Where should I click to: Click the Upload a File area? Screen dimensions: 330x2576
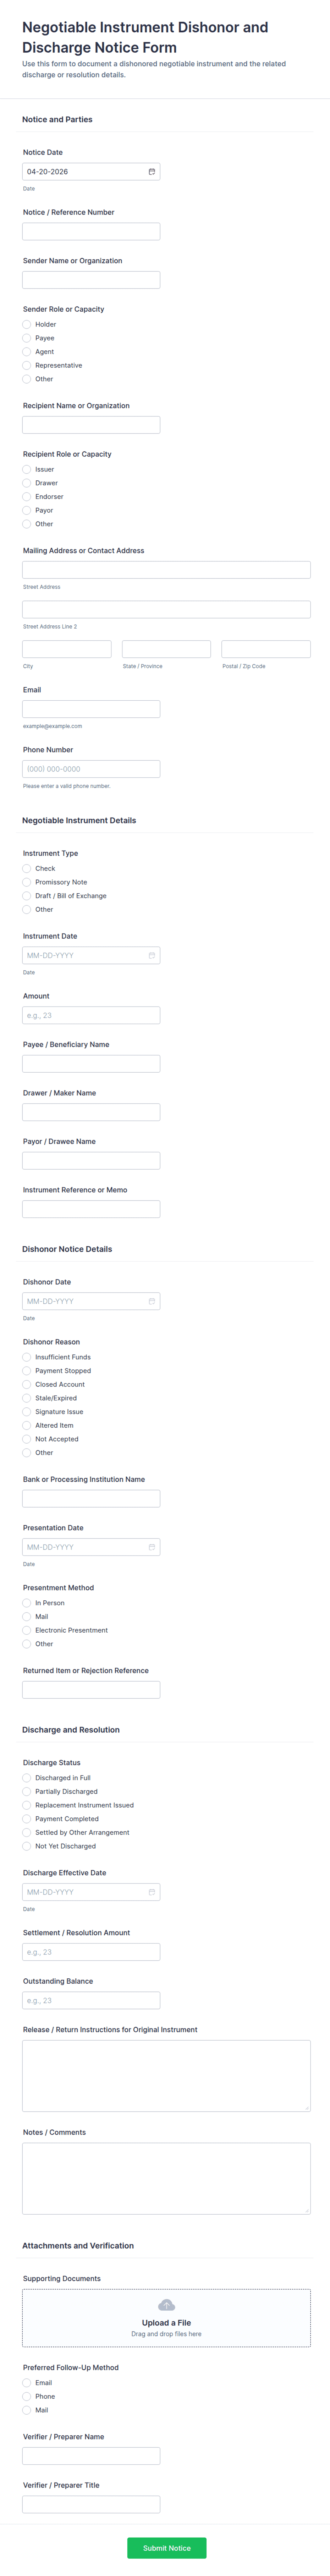[x=166, y=2318]
